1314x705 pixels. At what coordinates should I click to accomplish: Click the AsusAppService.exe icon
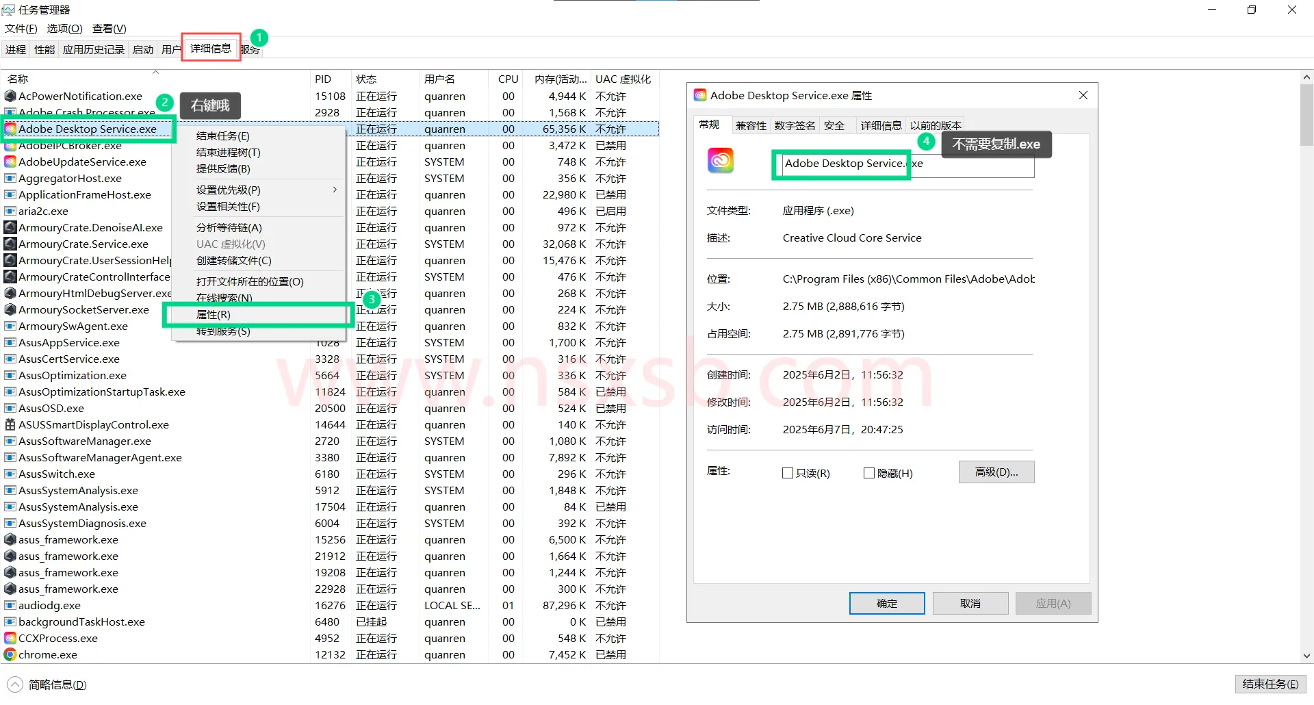(10, 343)
